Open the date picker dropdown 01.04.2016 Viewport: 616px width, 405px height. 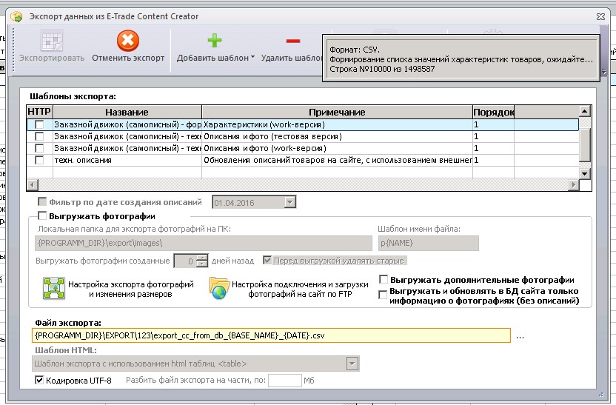[289, 202]
